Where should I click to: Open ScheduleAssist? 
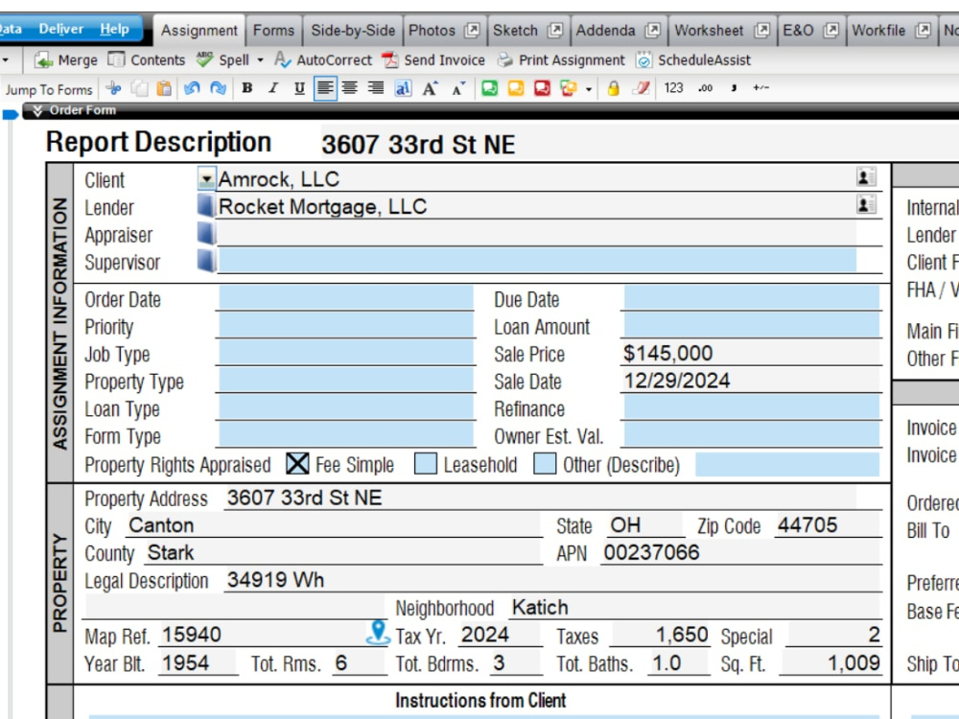[x=693, y=59]
